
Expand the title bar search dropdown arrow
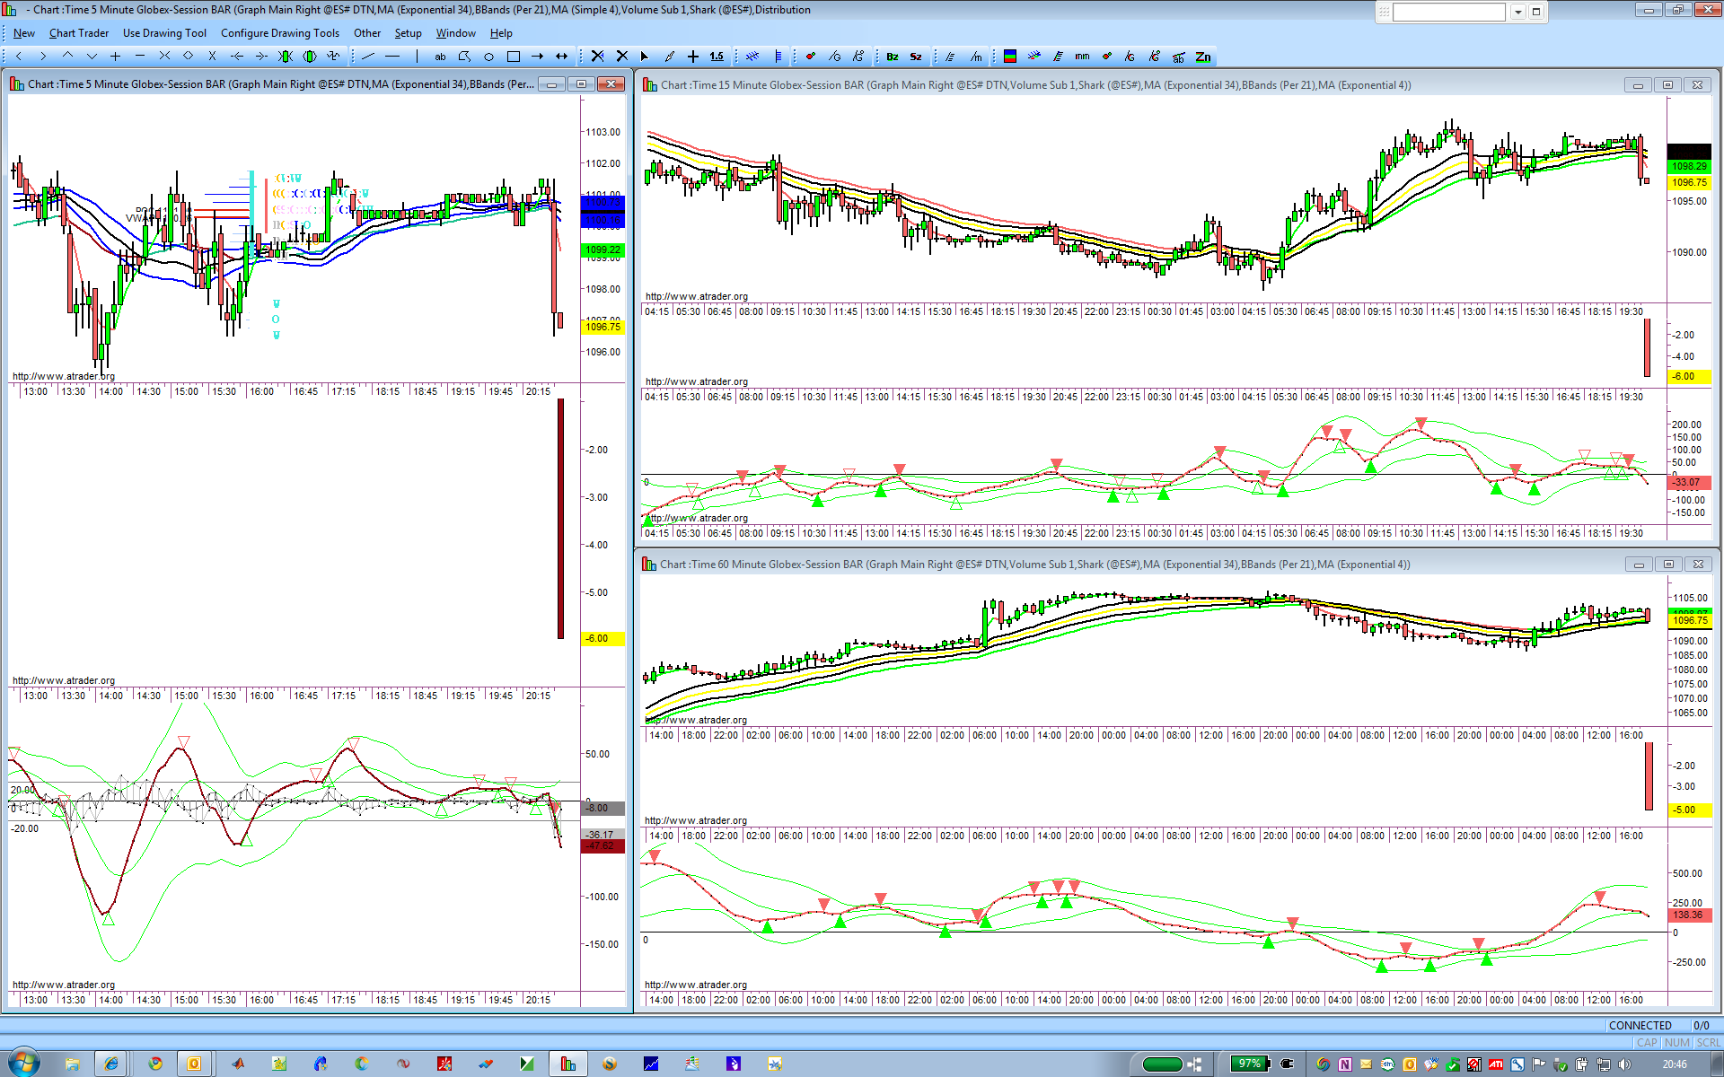click(1517, 12)
